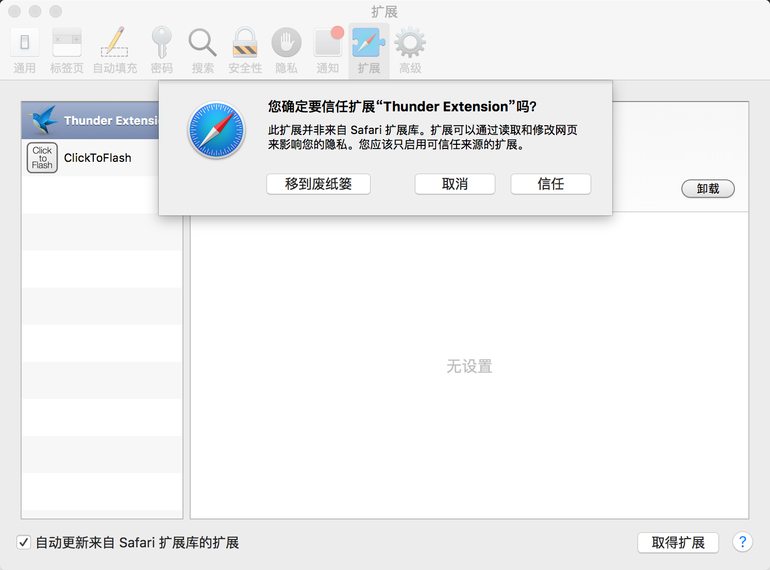Click the window title 扩展
Viewport: 770px width, 570px height.
pos(384,12)
